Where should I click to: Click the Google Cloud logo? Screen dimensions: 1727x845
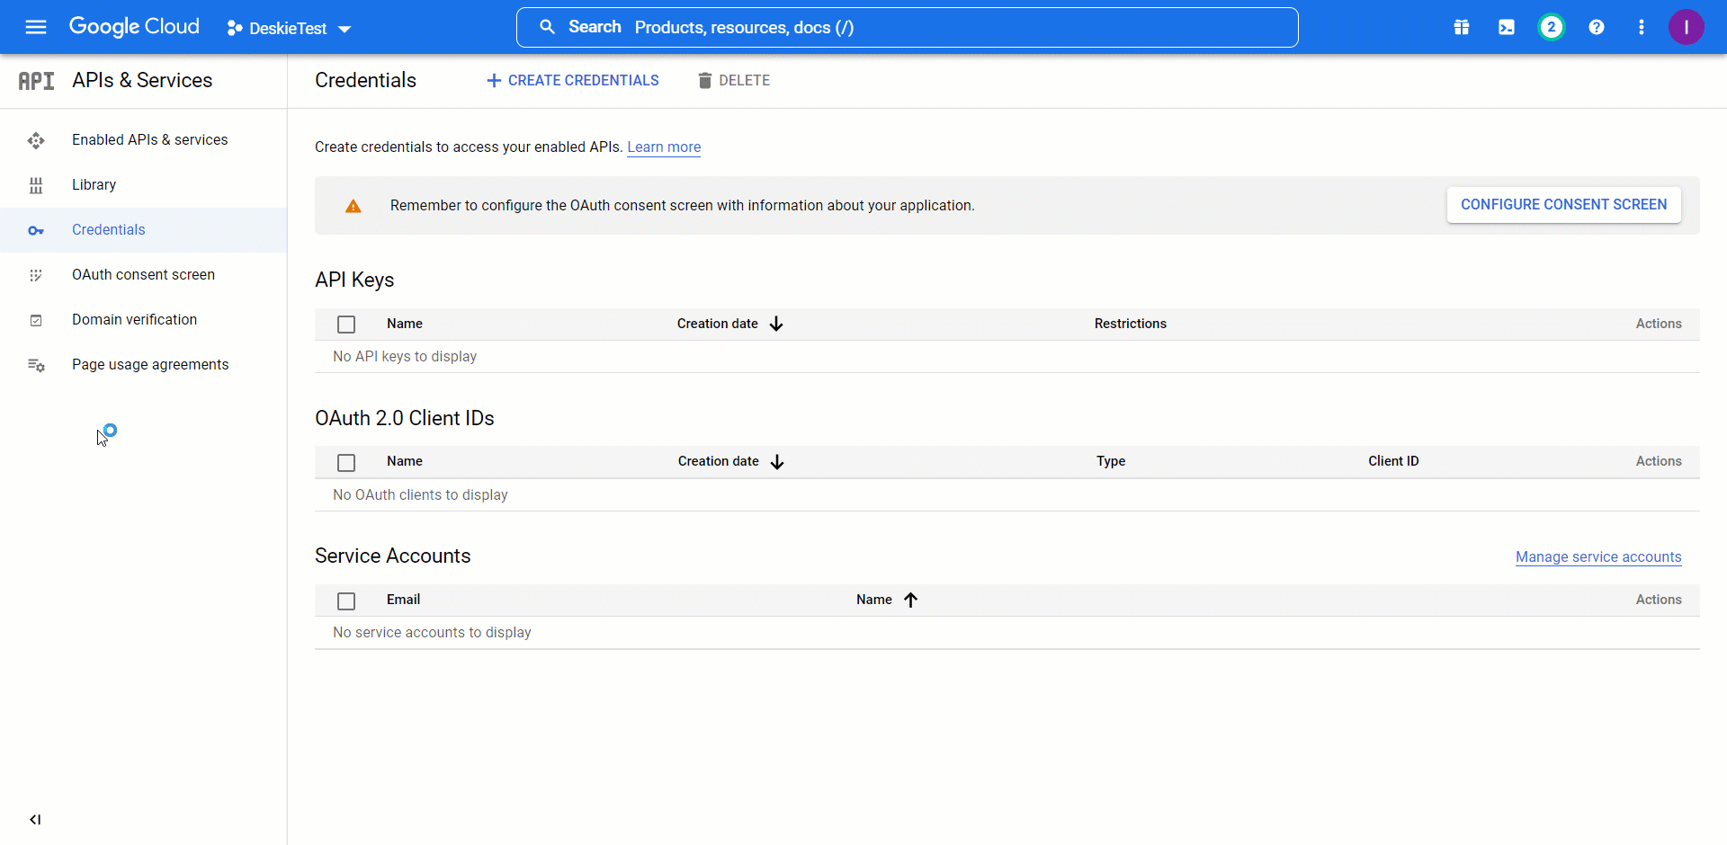coord(134,27)
